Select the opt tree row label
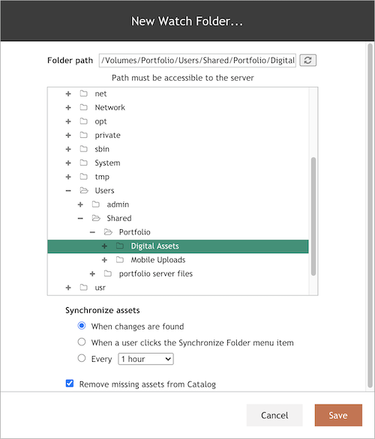Screen dimensions: 375x439 pos(100,121)
